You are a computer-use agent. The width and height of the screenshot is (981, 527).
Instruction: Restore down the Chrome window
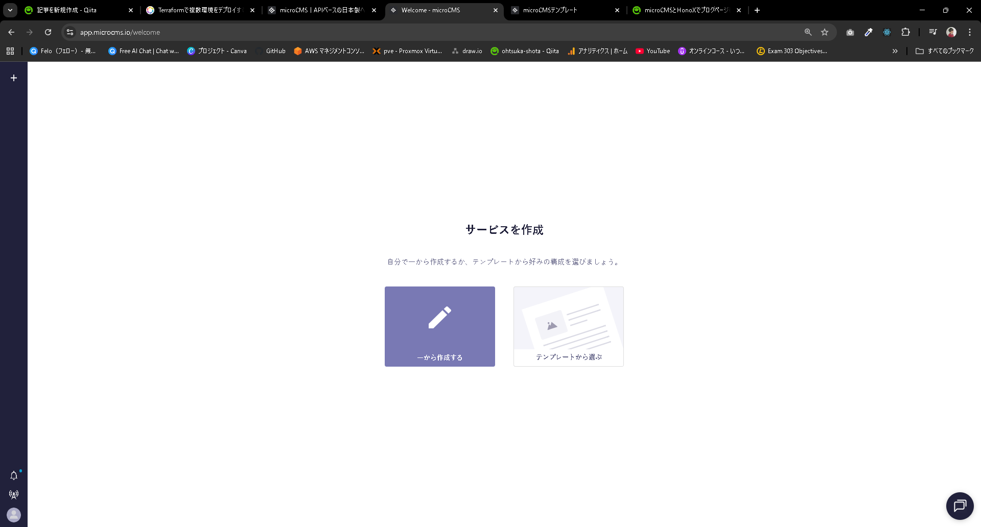946,10
